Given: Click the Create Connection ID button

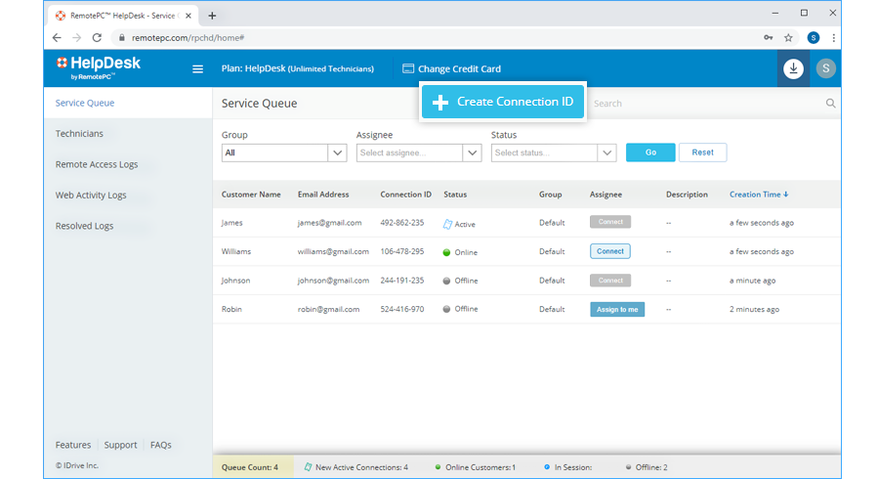Looking at the screenshot, I should 503,103.
